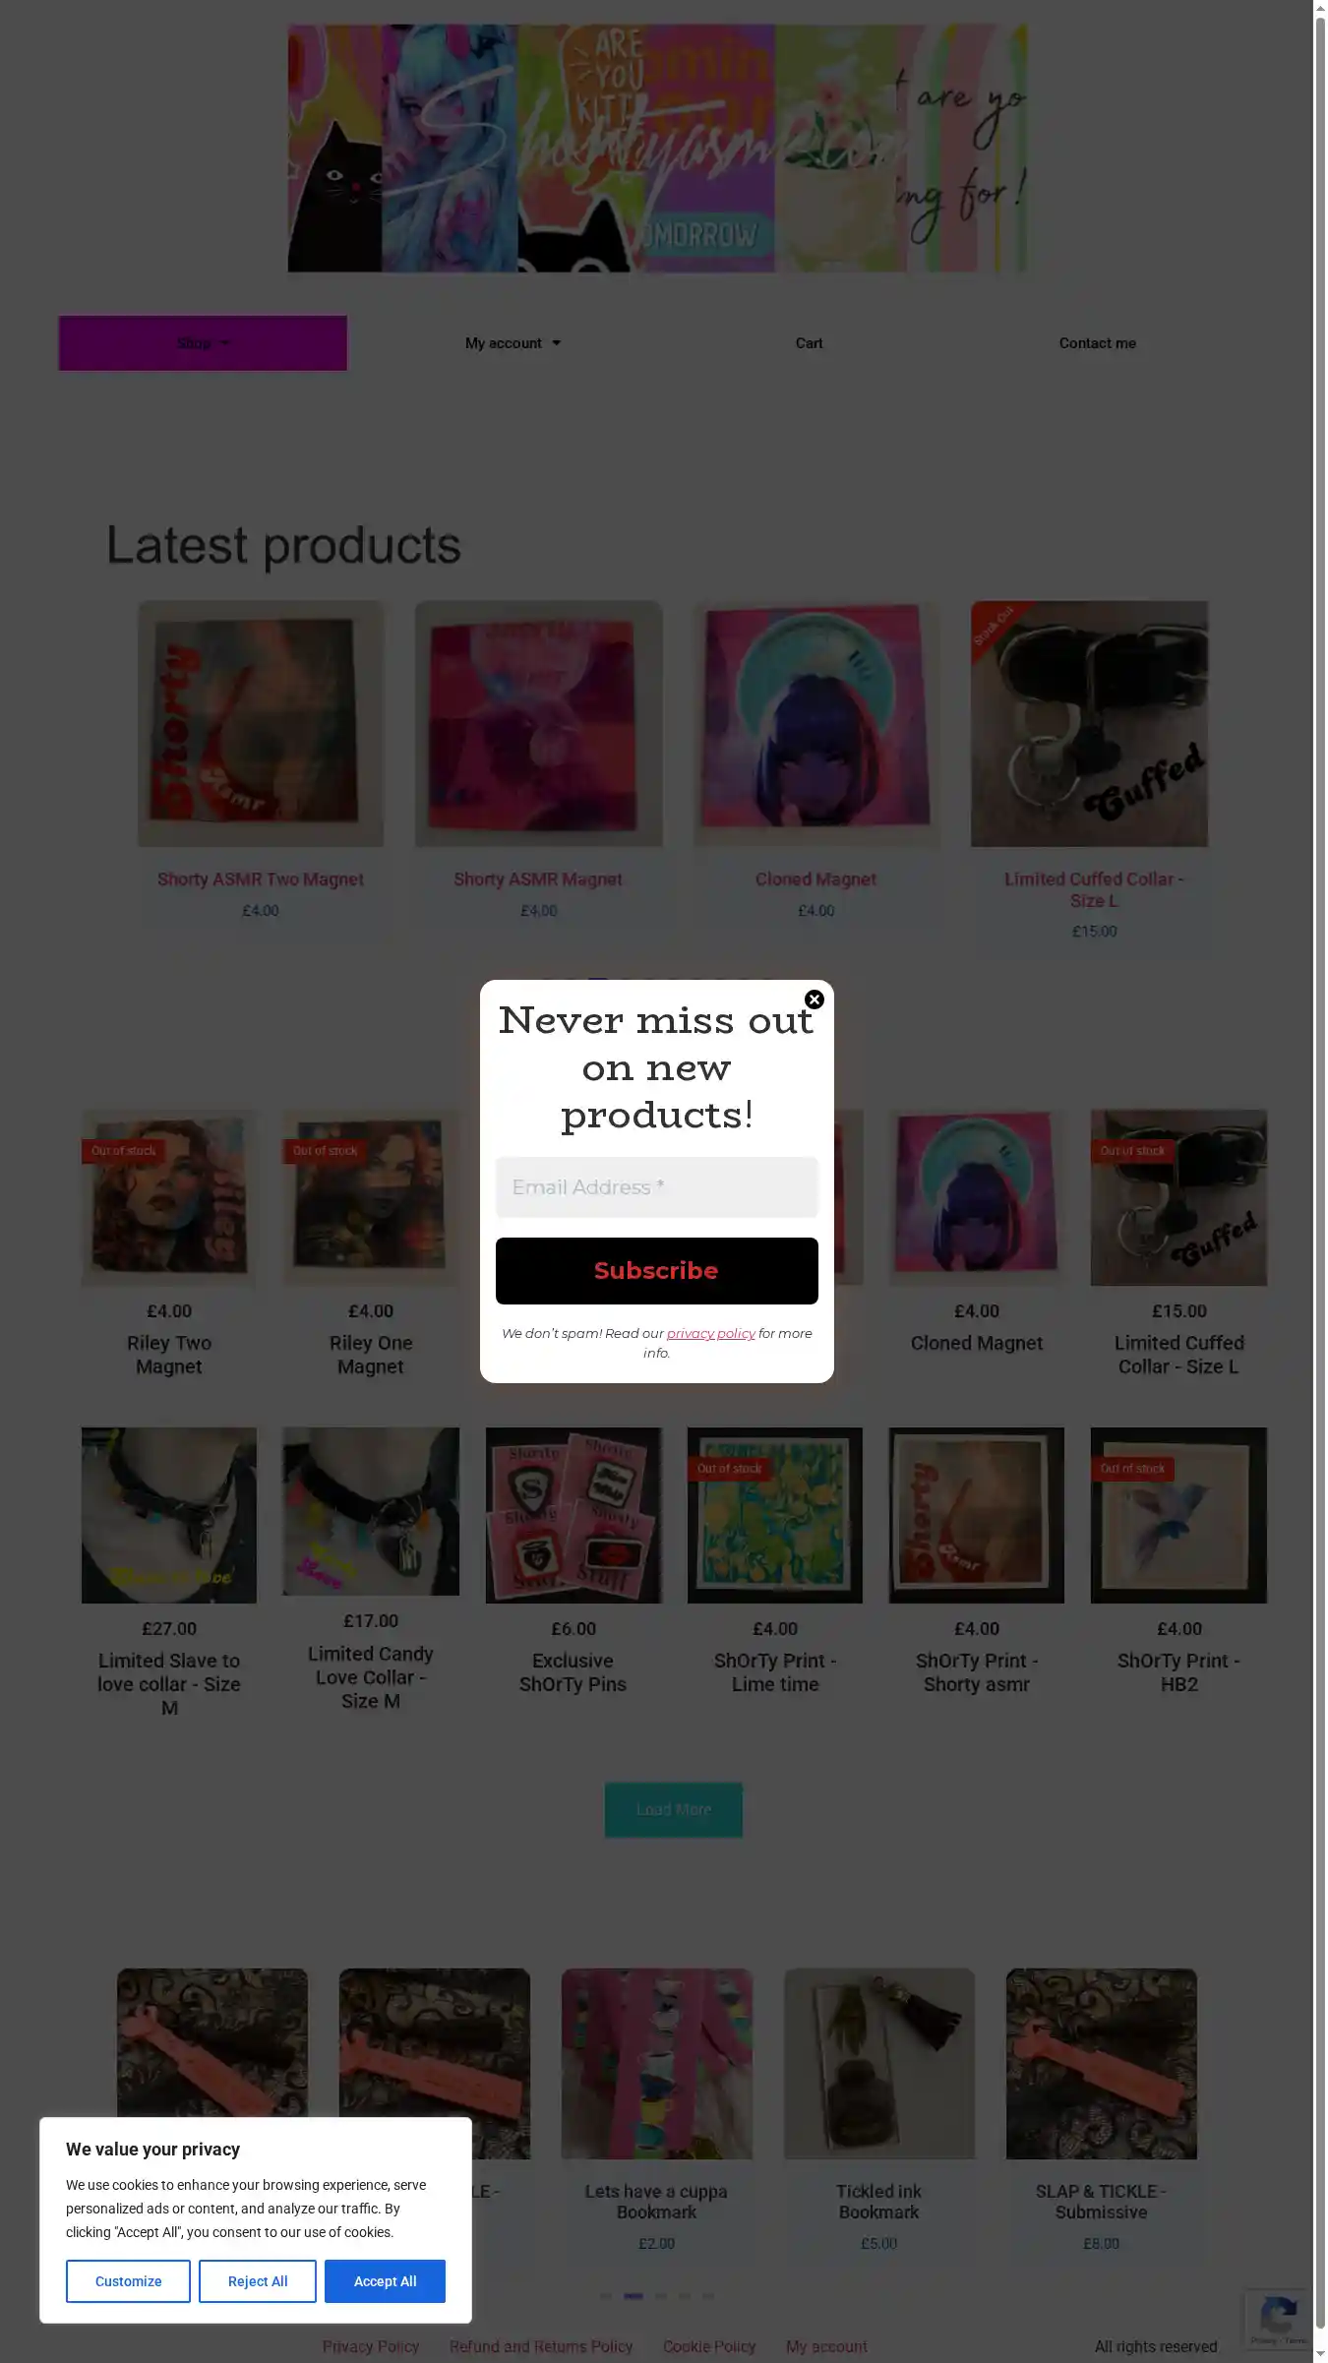Viewport: 1328px width, 2363px height.
Task: Click the reCAPTCHA badge icon
Action: pos(1277,2320)
